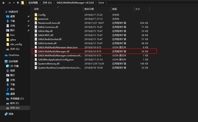Click the pin icon beside quick access '下载'
The height and width of the screenshot is (122, 198).
28,21
